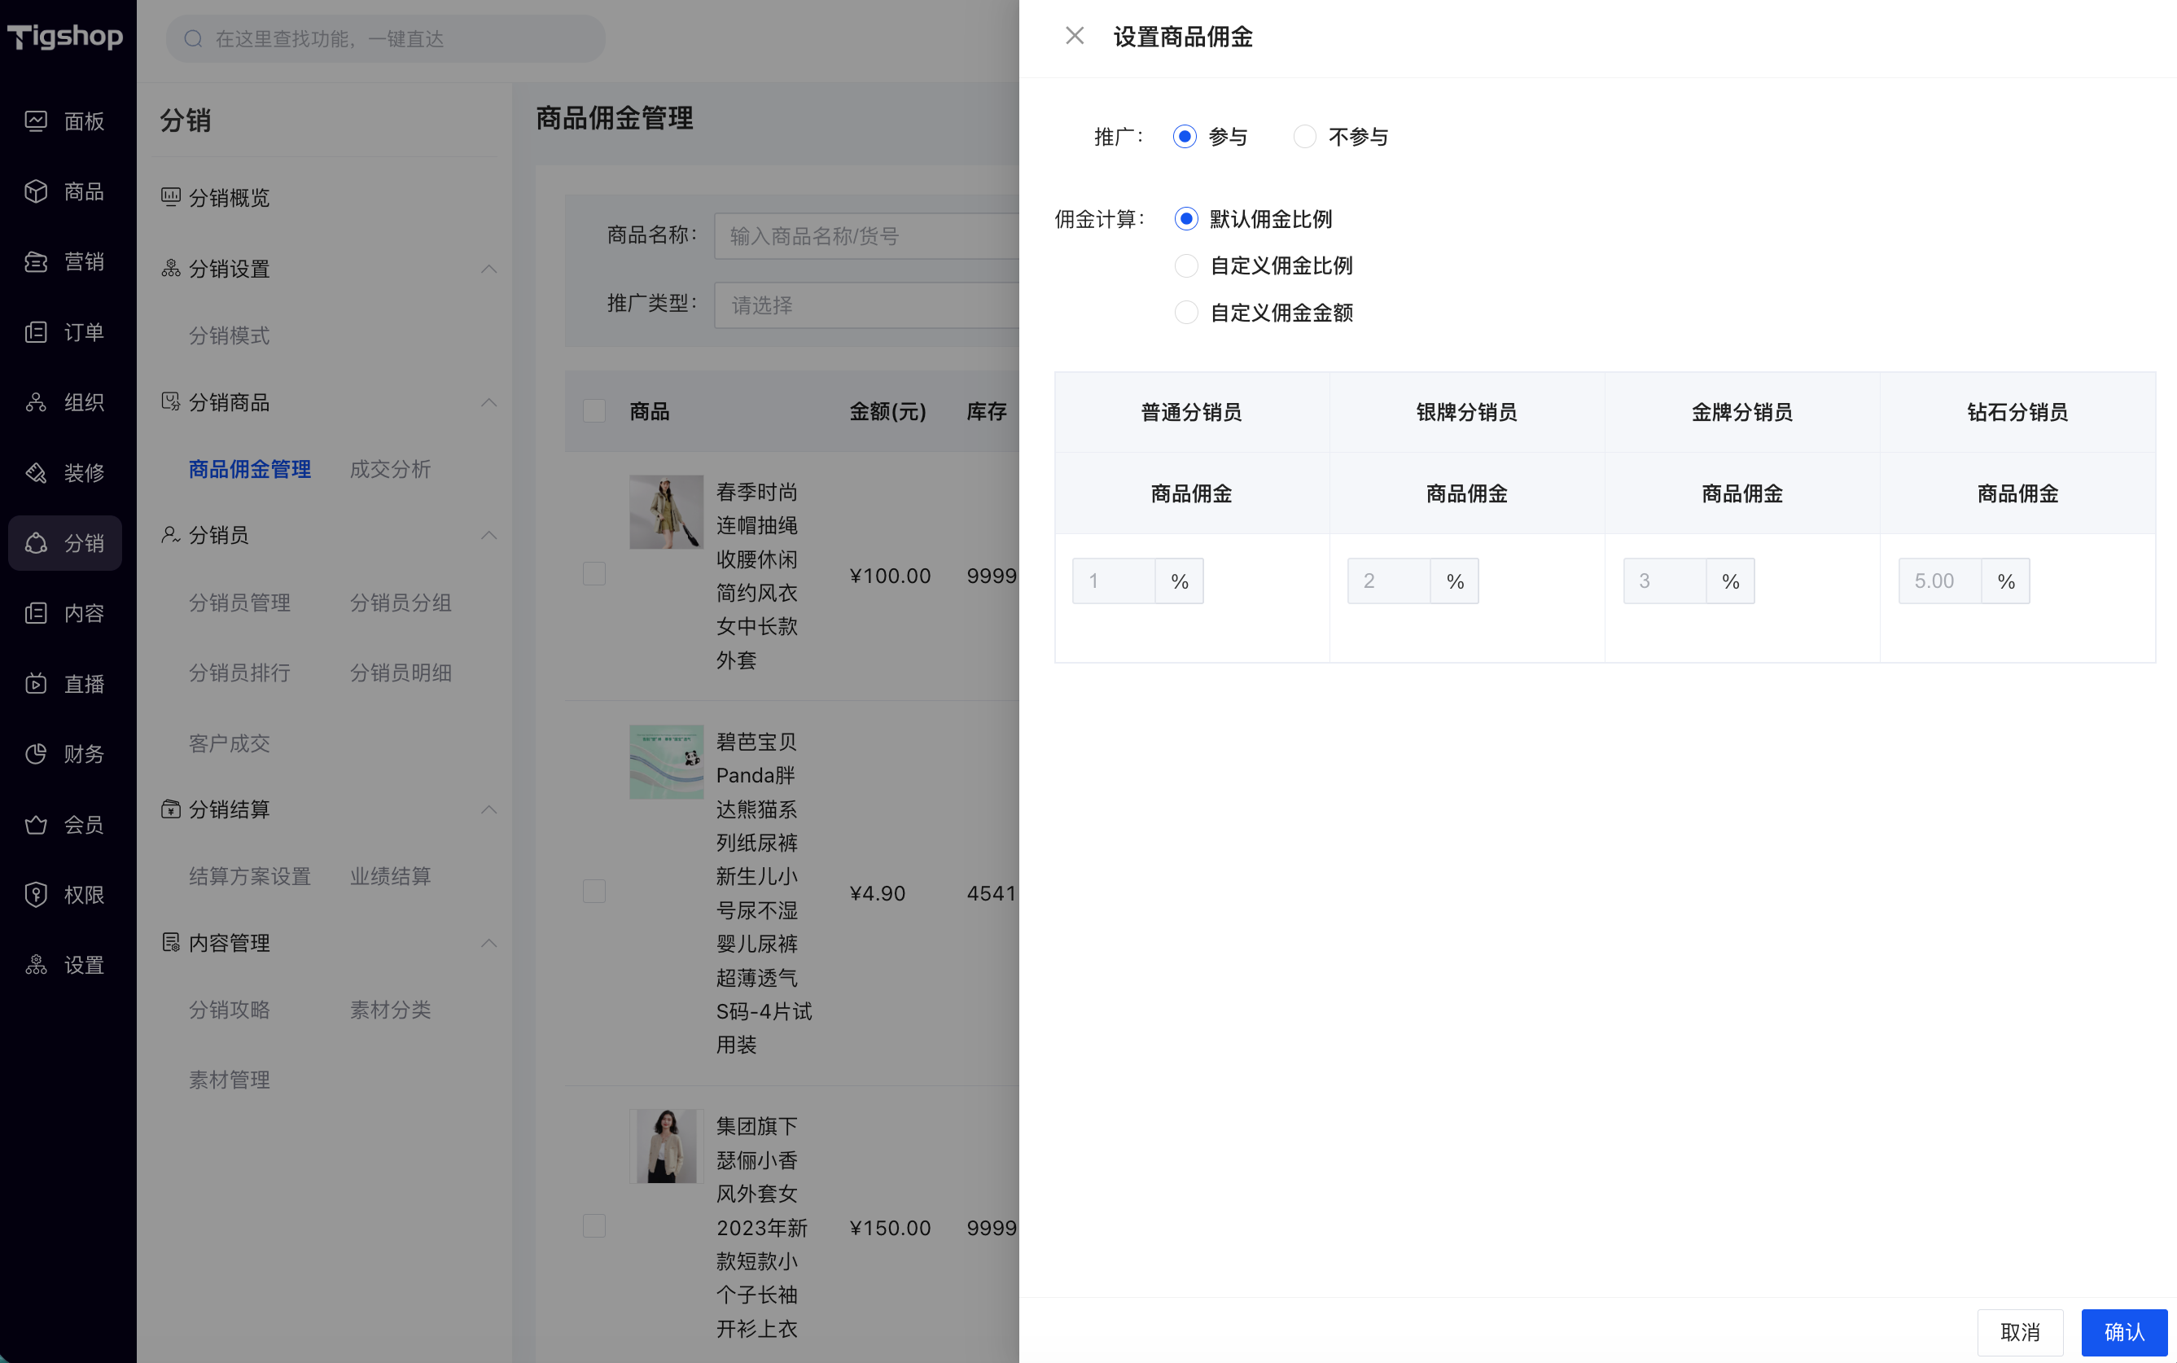
Task: Click the 确认 confirm button
Action: coord(2124,1332)
